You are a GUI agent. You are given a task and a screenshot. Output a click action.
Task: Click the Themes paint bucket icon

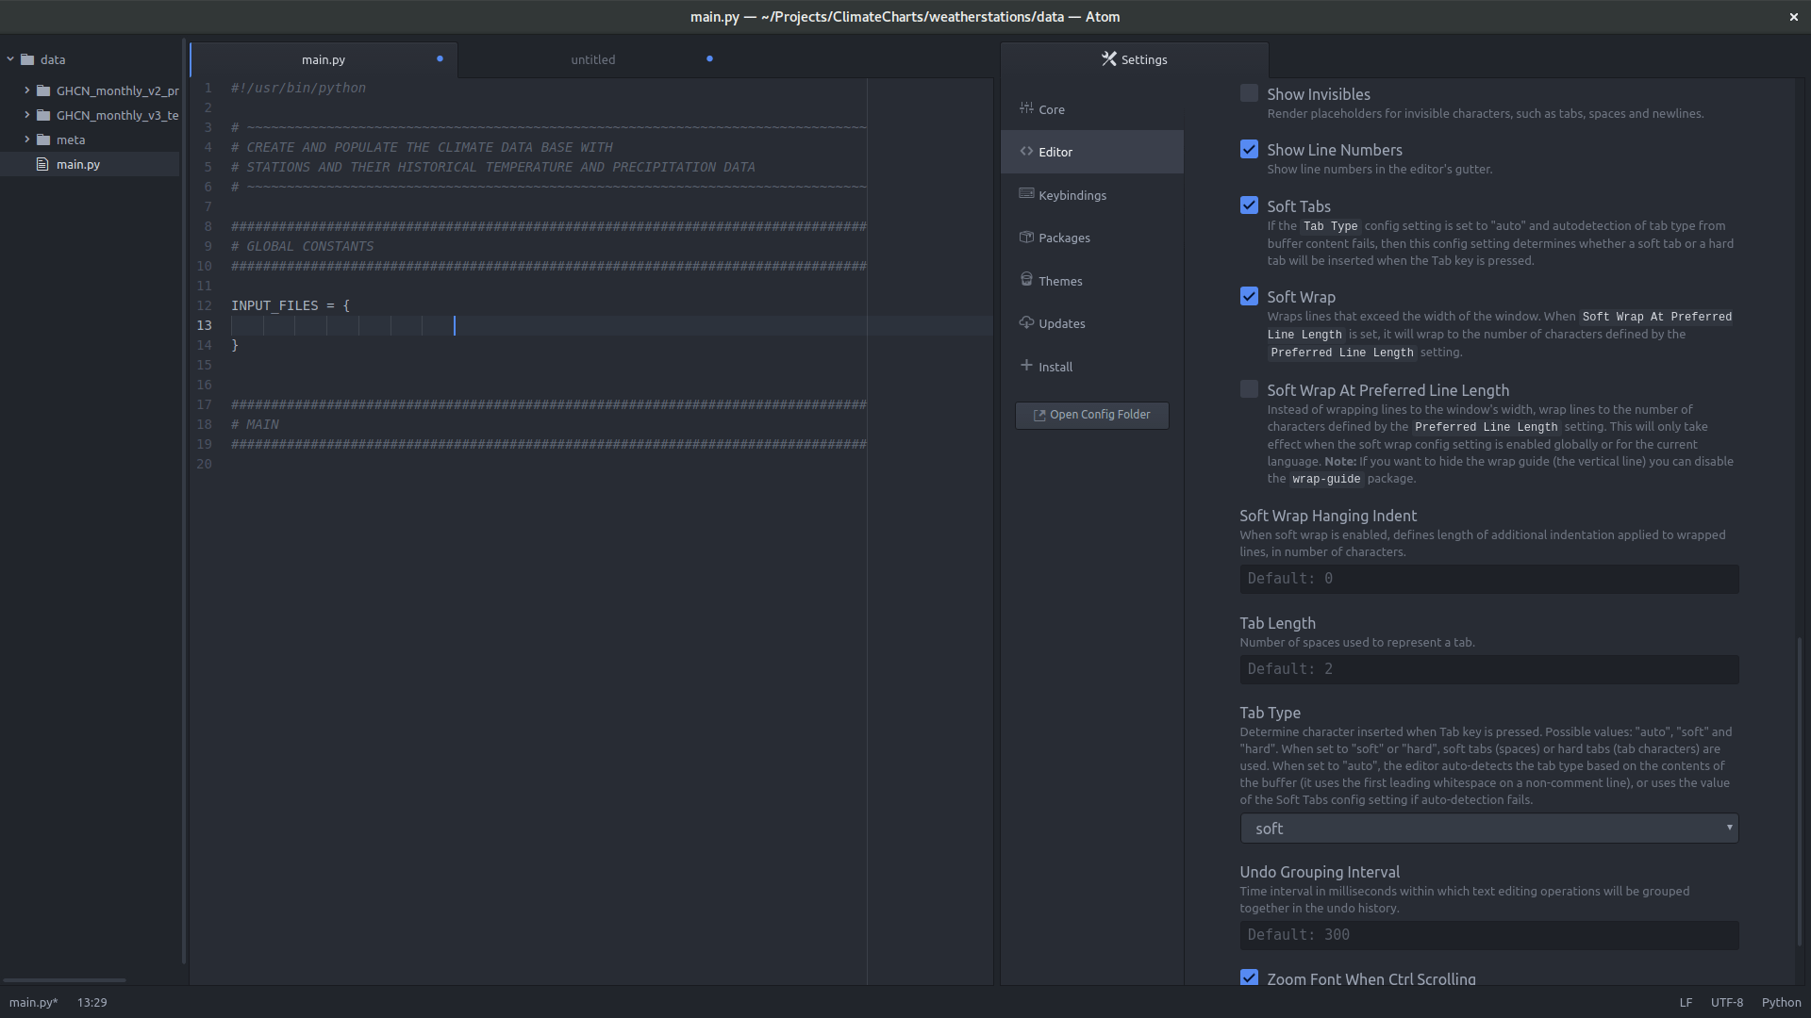click(1026, 279)
